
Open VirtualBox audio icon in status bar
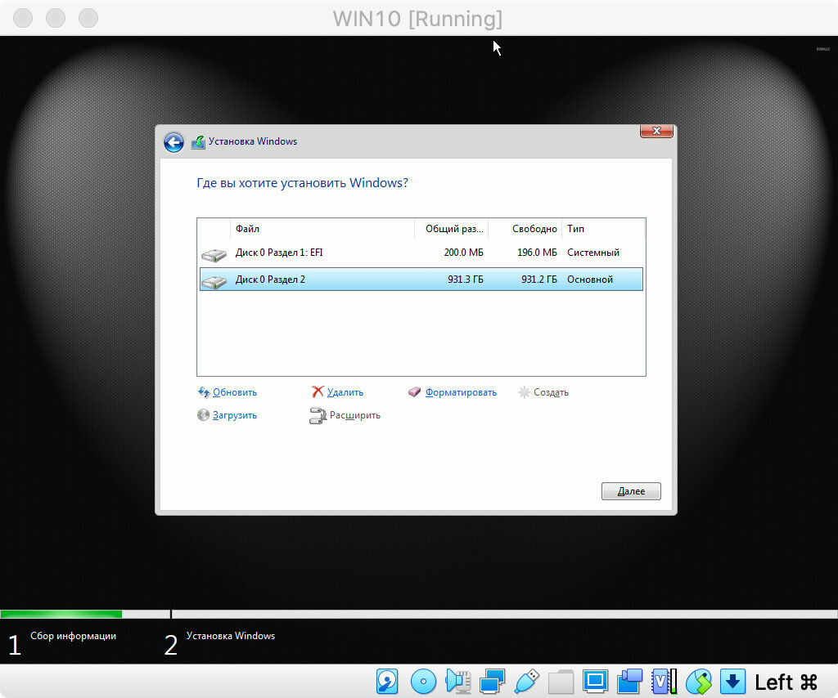(458, 682)
